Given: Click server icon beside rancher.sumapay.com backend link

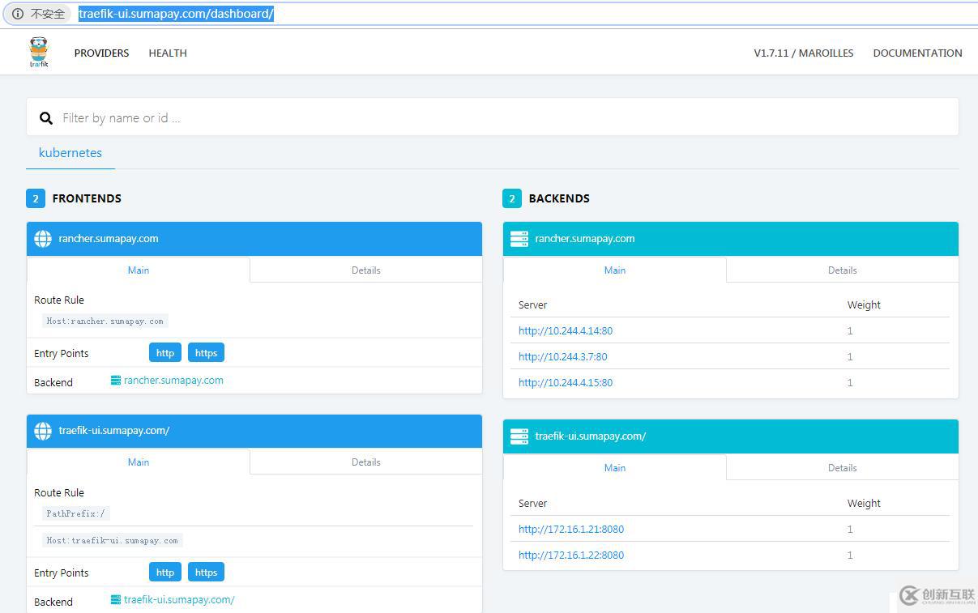Looking at the screenshot, I should pos(116,380).
